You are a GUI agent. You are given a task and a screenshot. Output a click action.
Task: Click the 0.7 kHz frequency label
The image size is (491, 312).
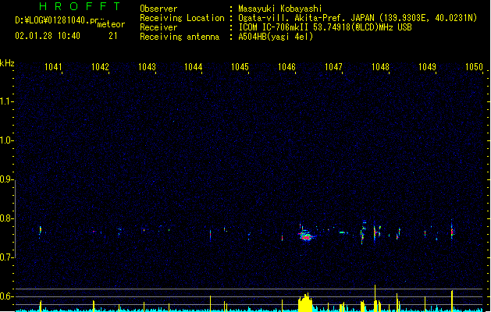click(x=6, y=257)
